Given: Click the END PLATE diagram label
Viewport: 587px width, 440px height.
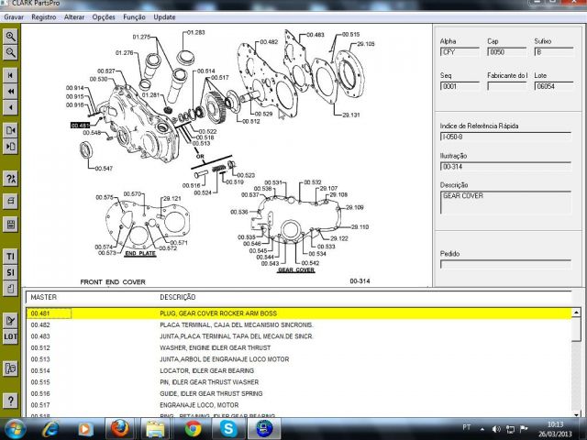Looking at the screenshot, I should click(140, 253).
